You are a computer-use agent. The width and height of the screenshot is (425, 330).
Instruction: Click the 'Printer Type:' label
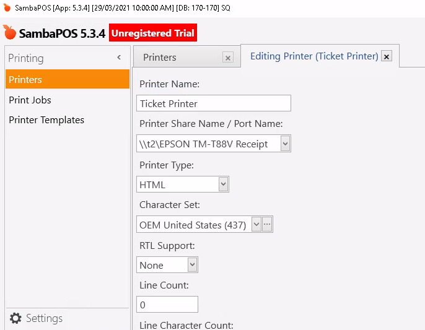pos(167,165)
